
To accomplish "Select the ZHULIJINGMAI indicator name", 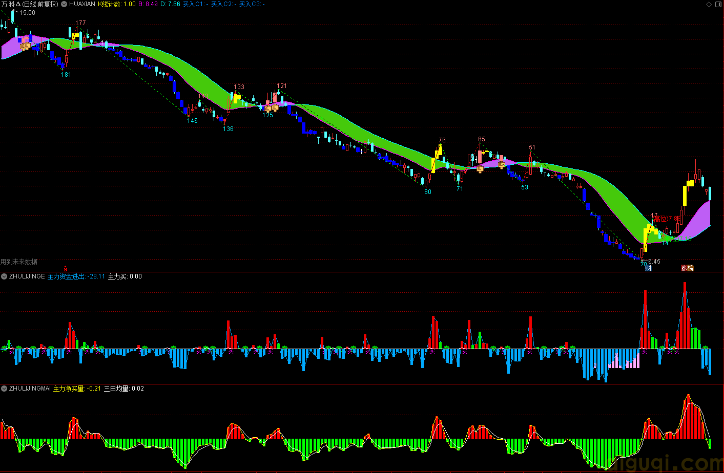I will (x=30, y=389).
